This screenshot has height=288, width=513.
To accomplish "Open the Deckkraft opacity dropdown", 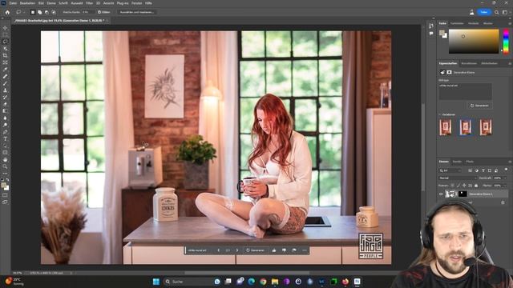I will [x=506, y=178].
